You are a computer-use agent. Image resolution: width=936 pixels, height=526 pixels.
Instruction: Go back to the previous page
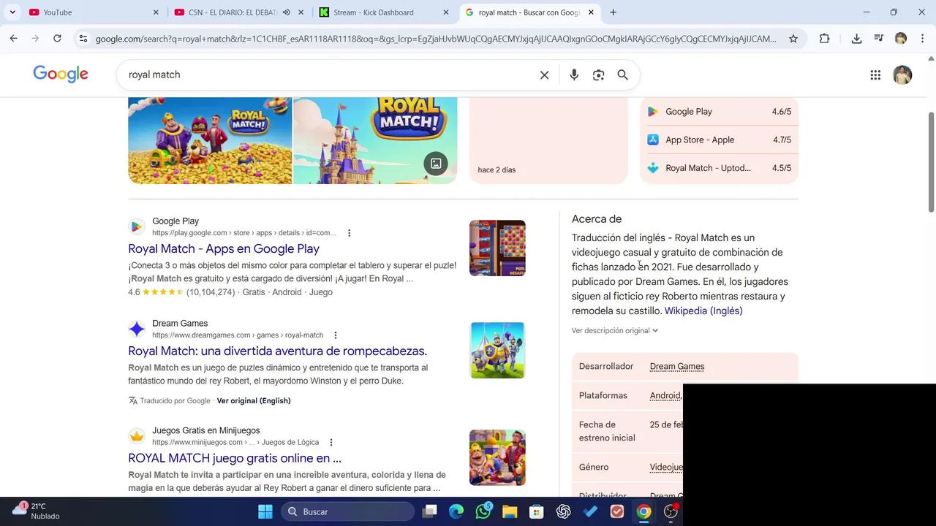tap(14, 39)
